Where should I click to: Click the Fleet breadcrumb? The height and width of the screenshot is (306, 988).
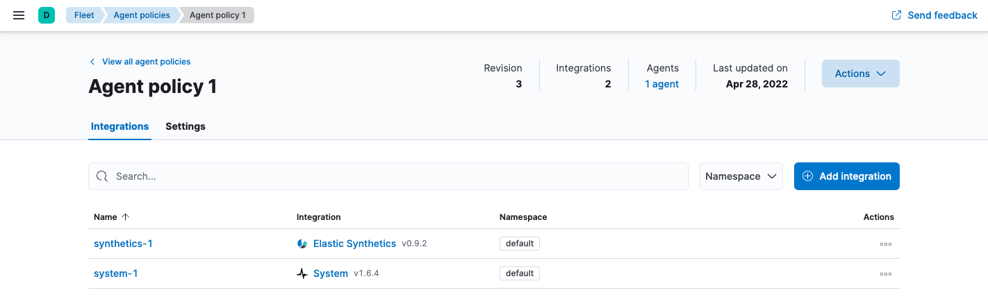pos(84,15)
